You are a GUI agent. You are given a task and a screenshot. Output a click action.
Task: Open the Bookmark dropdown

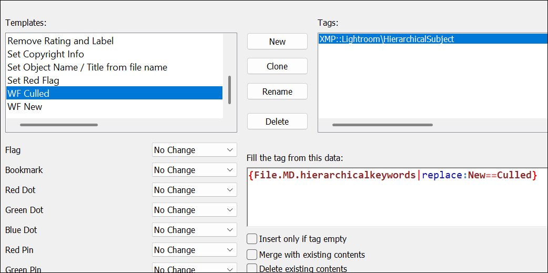click(x=194, y=170)
